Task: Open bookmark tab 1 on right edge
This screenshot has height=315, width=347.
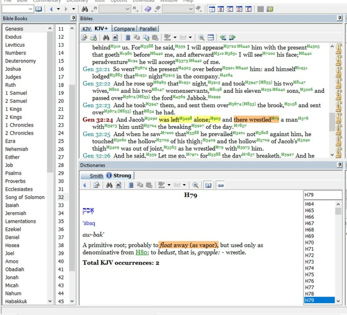Action: [339, 49]
